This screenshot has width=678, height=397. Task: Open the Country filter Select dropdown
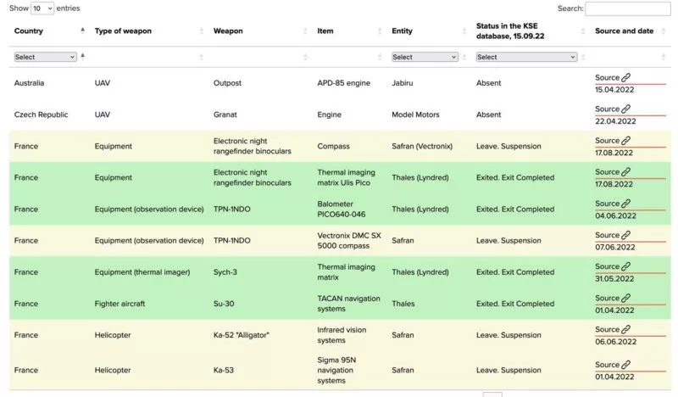click(x=46, y=57)
